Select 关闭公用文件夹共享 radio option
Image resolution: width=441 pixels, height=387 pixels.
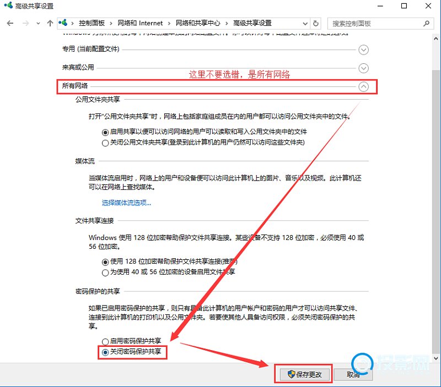coord(105,143)
